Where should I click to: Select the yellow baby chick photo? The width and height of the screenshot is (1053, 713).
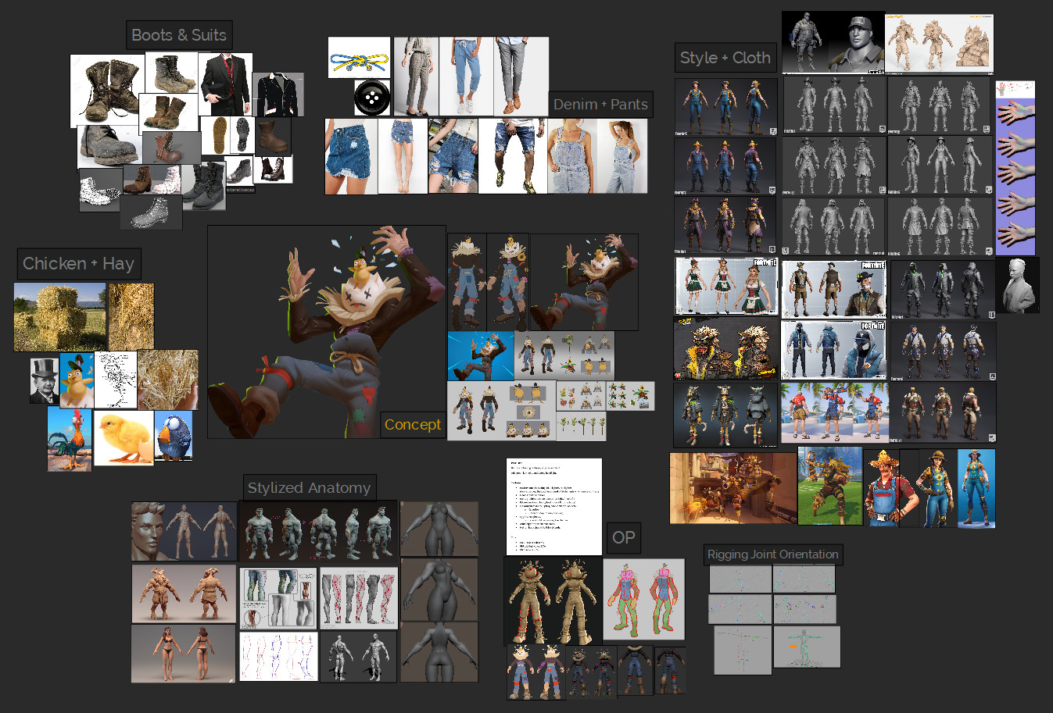point(124,439)
